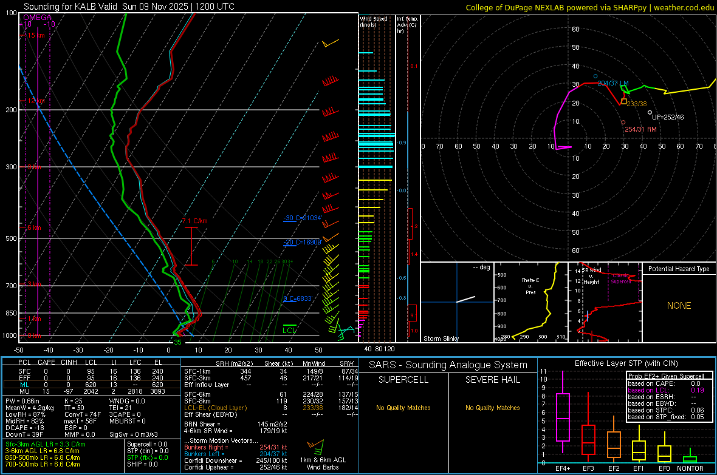Click the 'MeanW = 4.2g/kg' value
The width and height of the screenshot is (717, 475).
30,408
